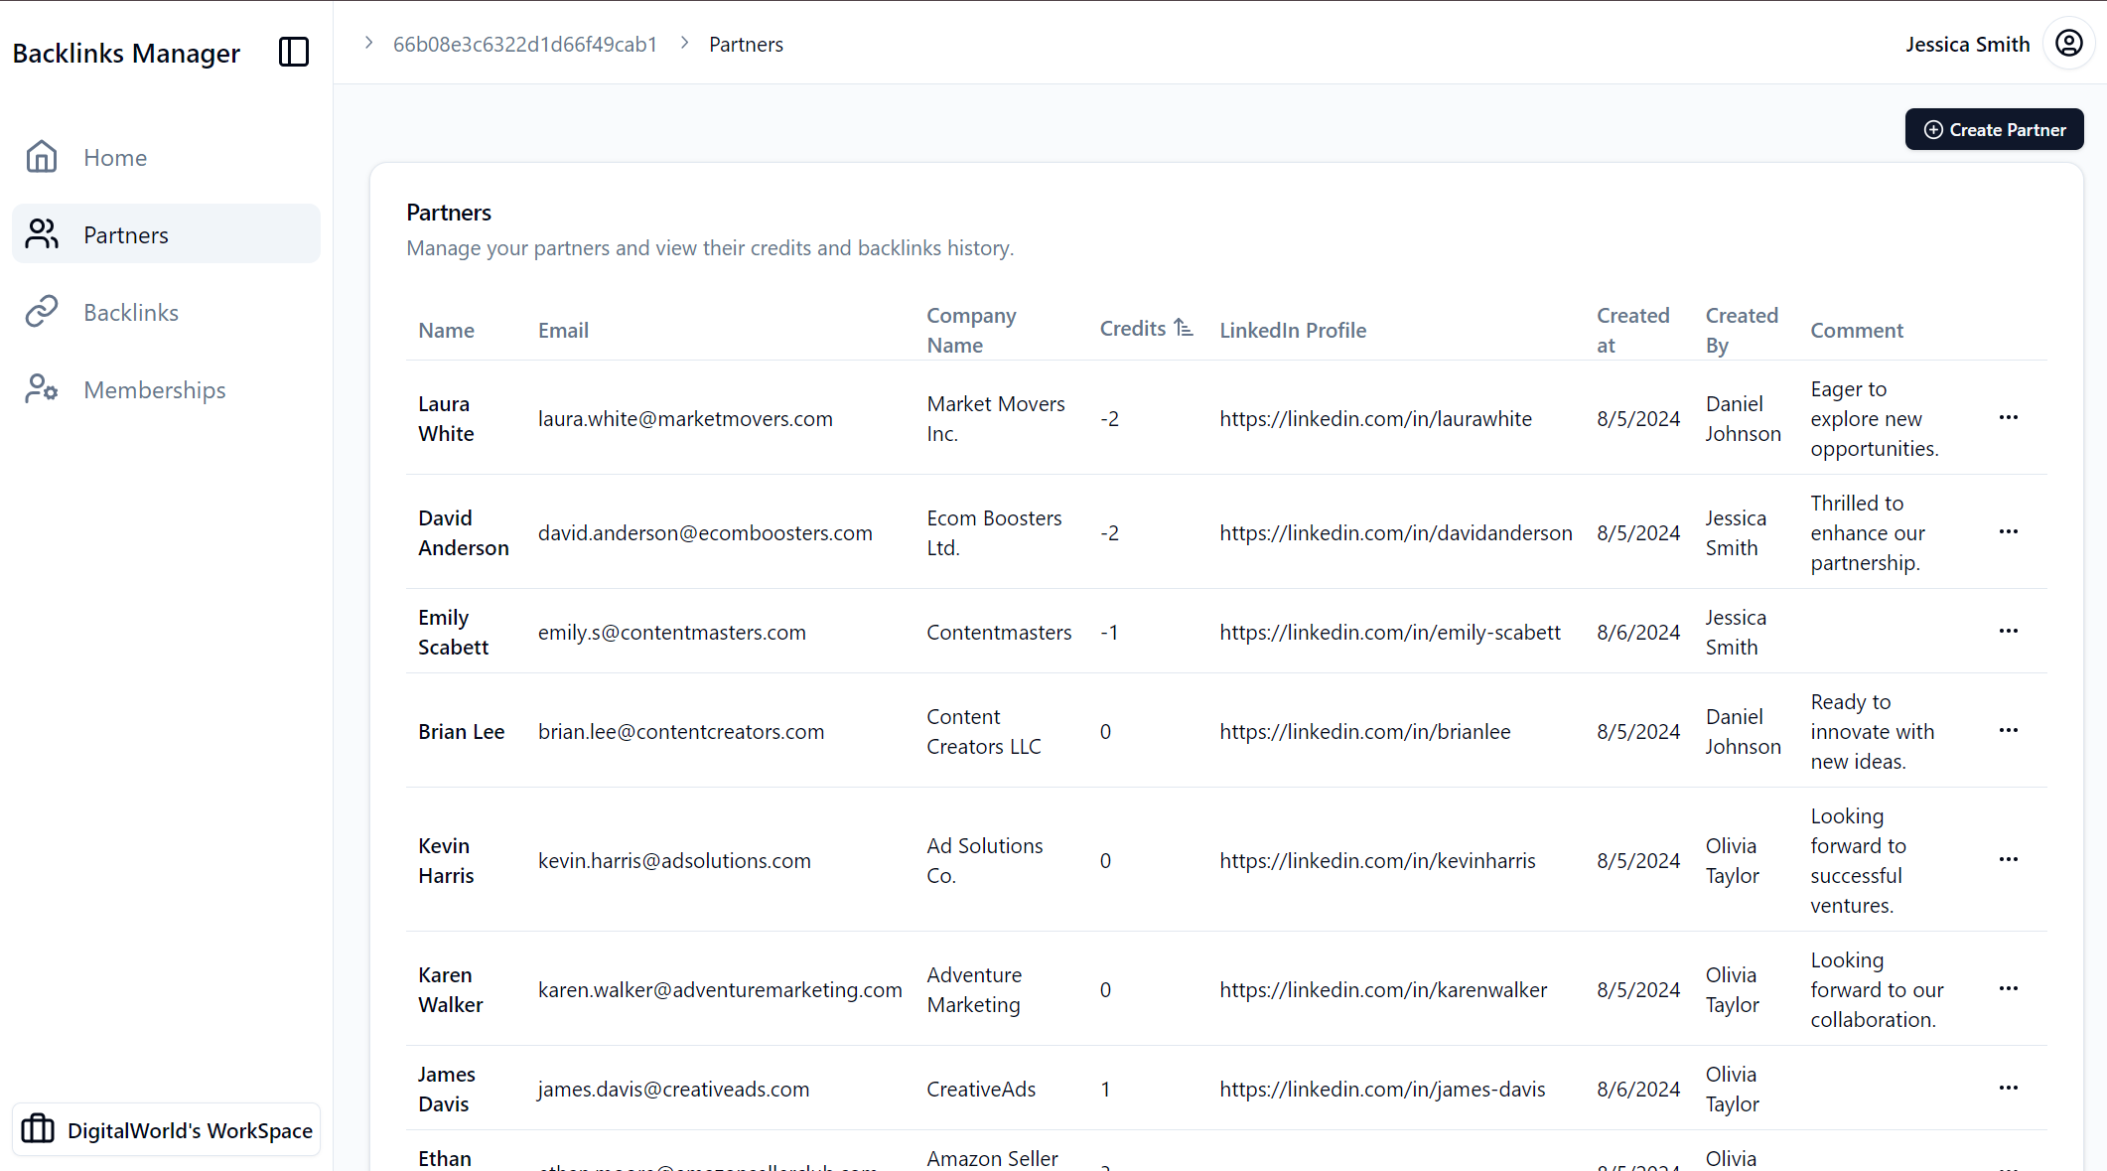Click the Company Name column header
Screen dimensions: 2107x1171
pyautogui.click(x=970, y=330)
